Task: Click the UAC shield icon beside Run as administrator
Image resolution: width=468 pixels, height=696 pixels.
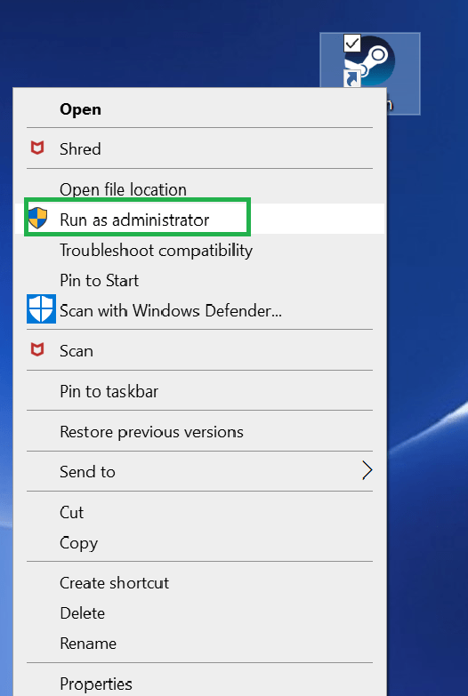Action: (x=37, y=218)
